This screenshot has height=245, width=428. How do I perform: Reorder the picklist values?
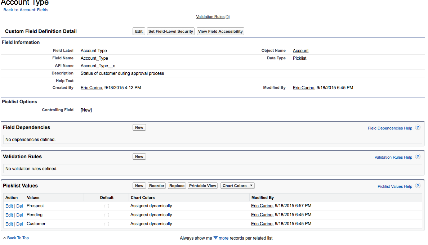157,186
